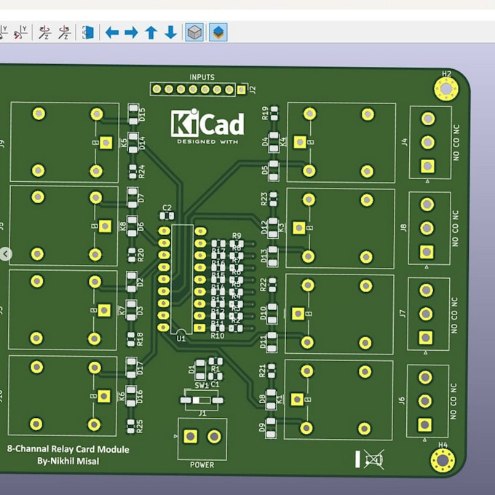
Task: Pan the board left with the arrow
Action: click(112, 32)
